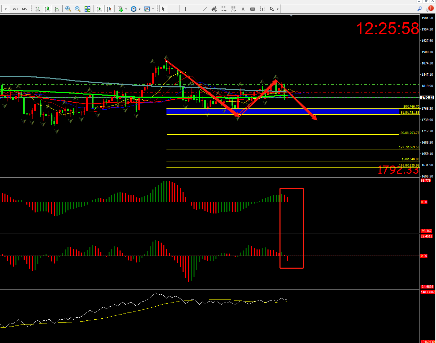Tile chart windows icon

(87, 9)
